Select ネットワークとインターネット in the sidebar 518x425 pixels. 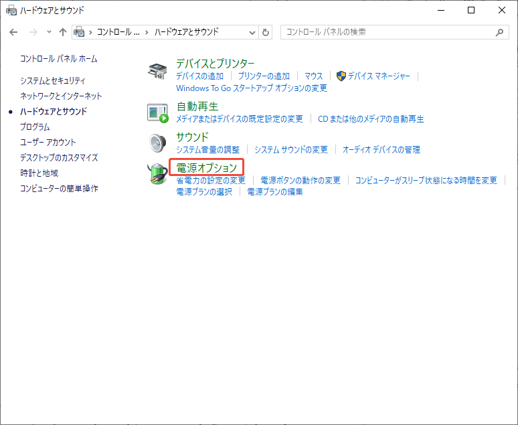tap(61, 96)
